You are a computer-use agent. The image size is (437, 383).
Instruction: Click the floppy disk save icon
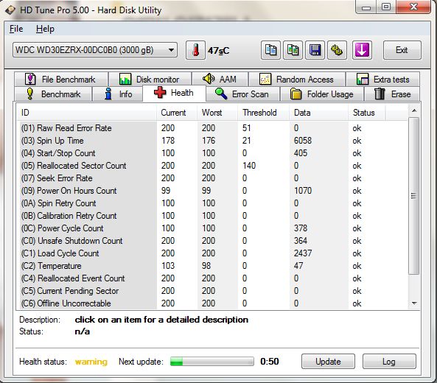(315, 50)
